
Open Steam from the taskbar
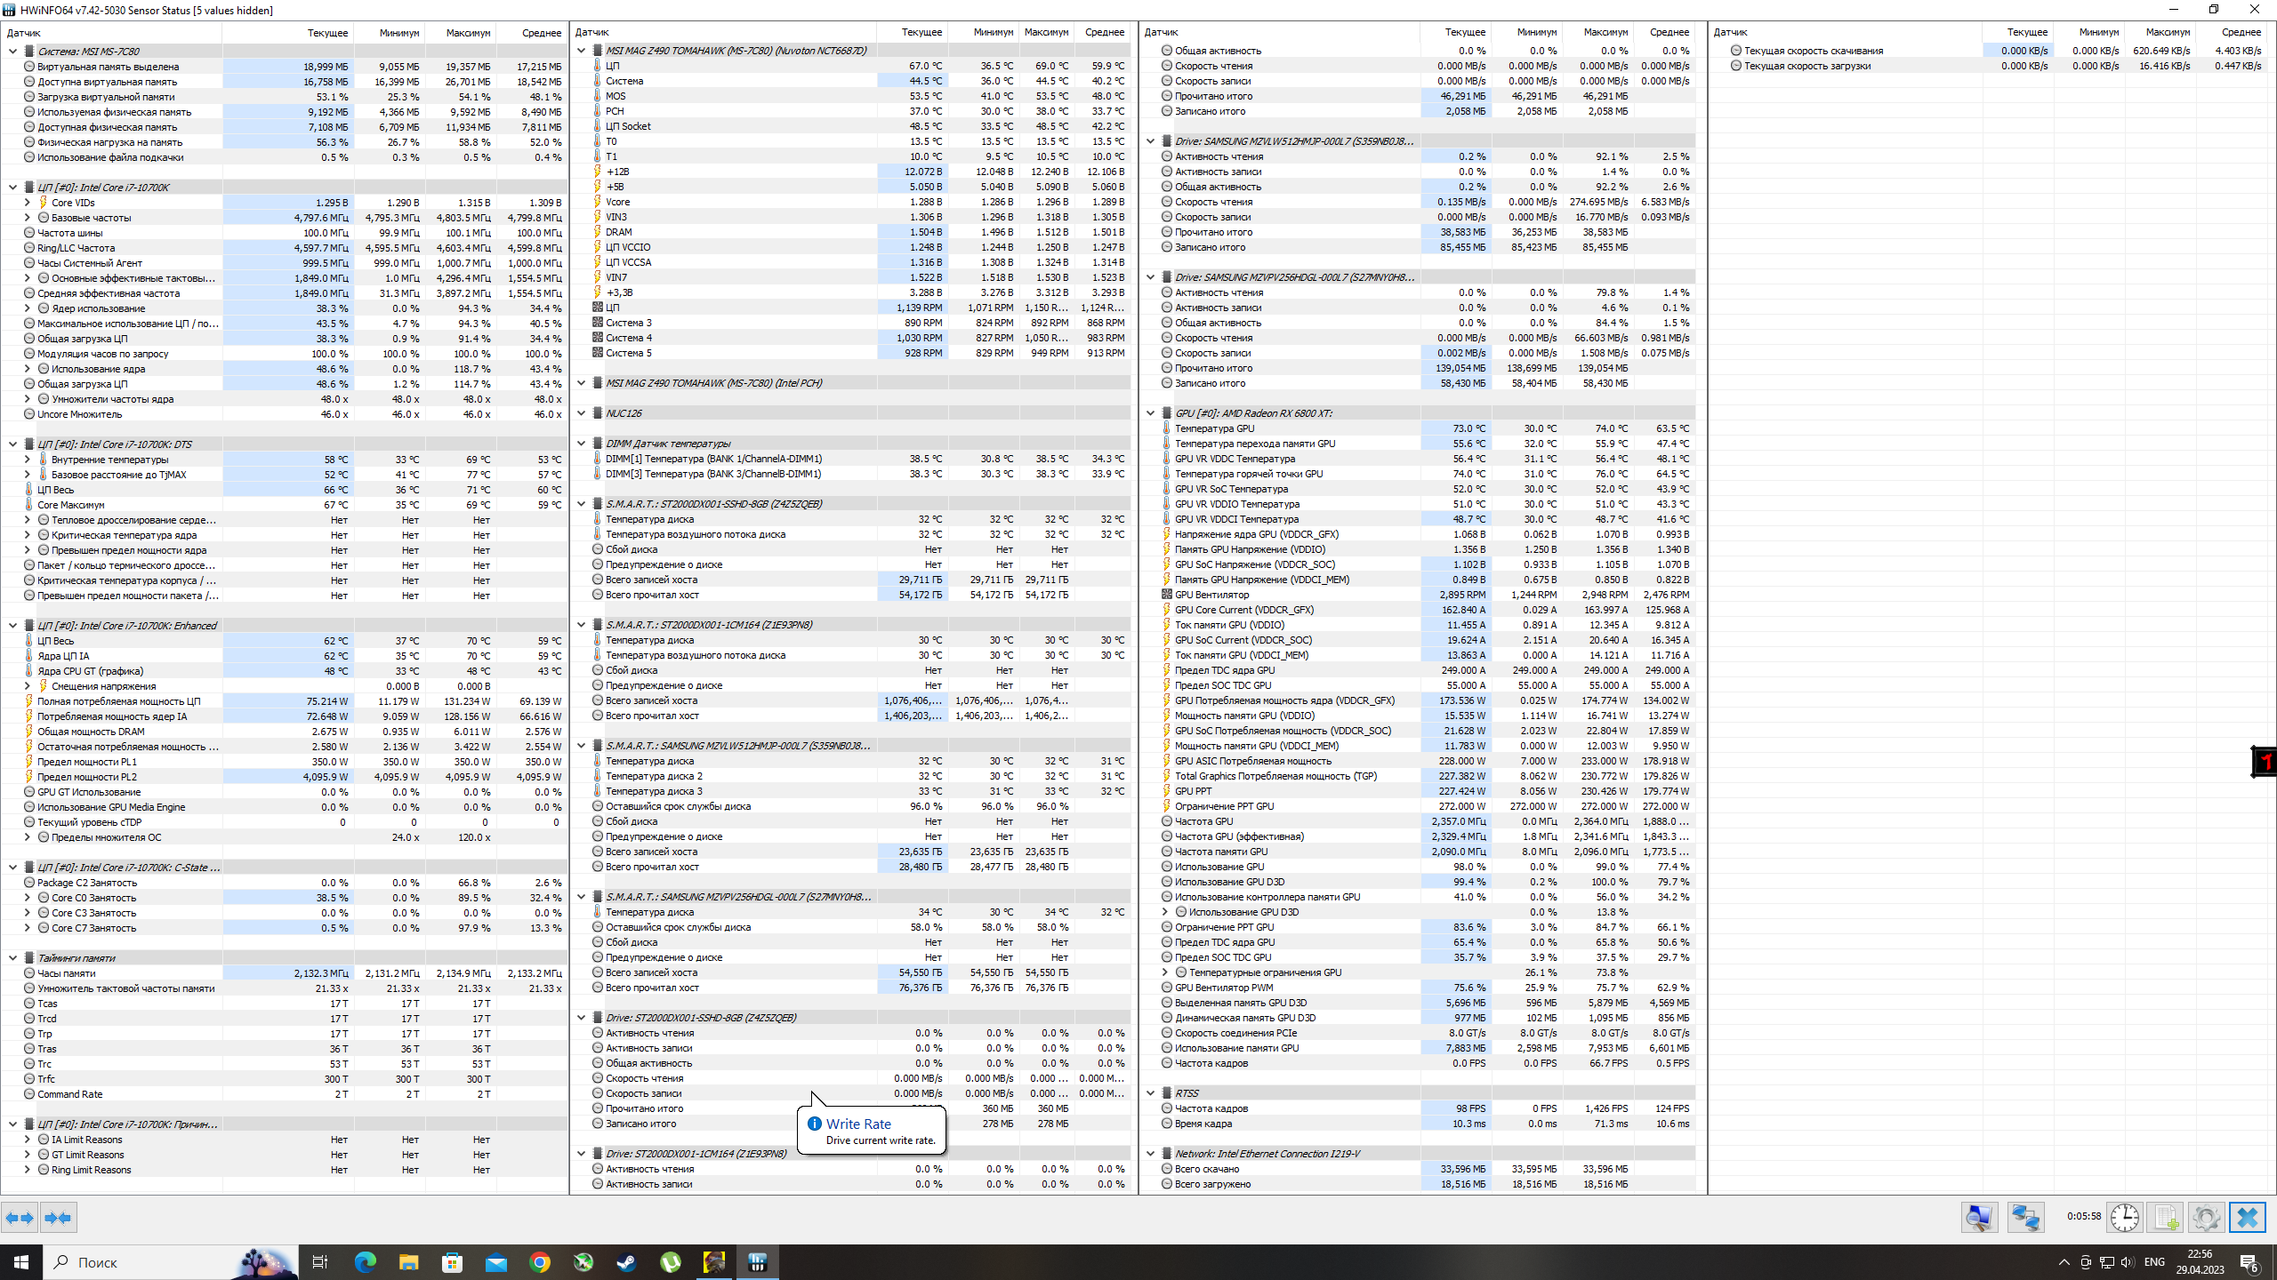pos(627,1262)
